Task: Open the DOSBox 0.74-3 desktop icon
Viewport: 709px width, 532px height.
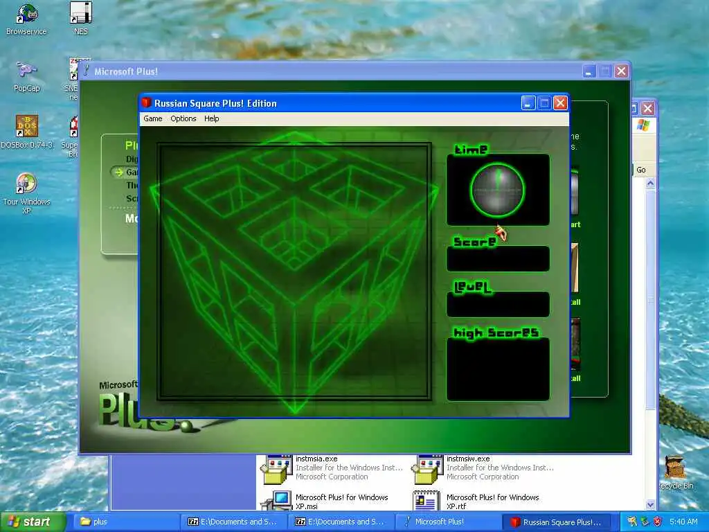Action: point(27,132)
